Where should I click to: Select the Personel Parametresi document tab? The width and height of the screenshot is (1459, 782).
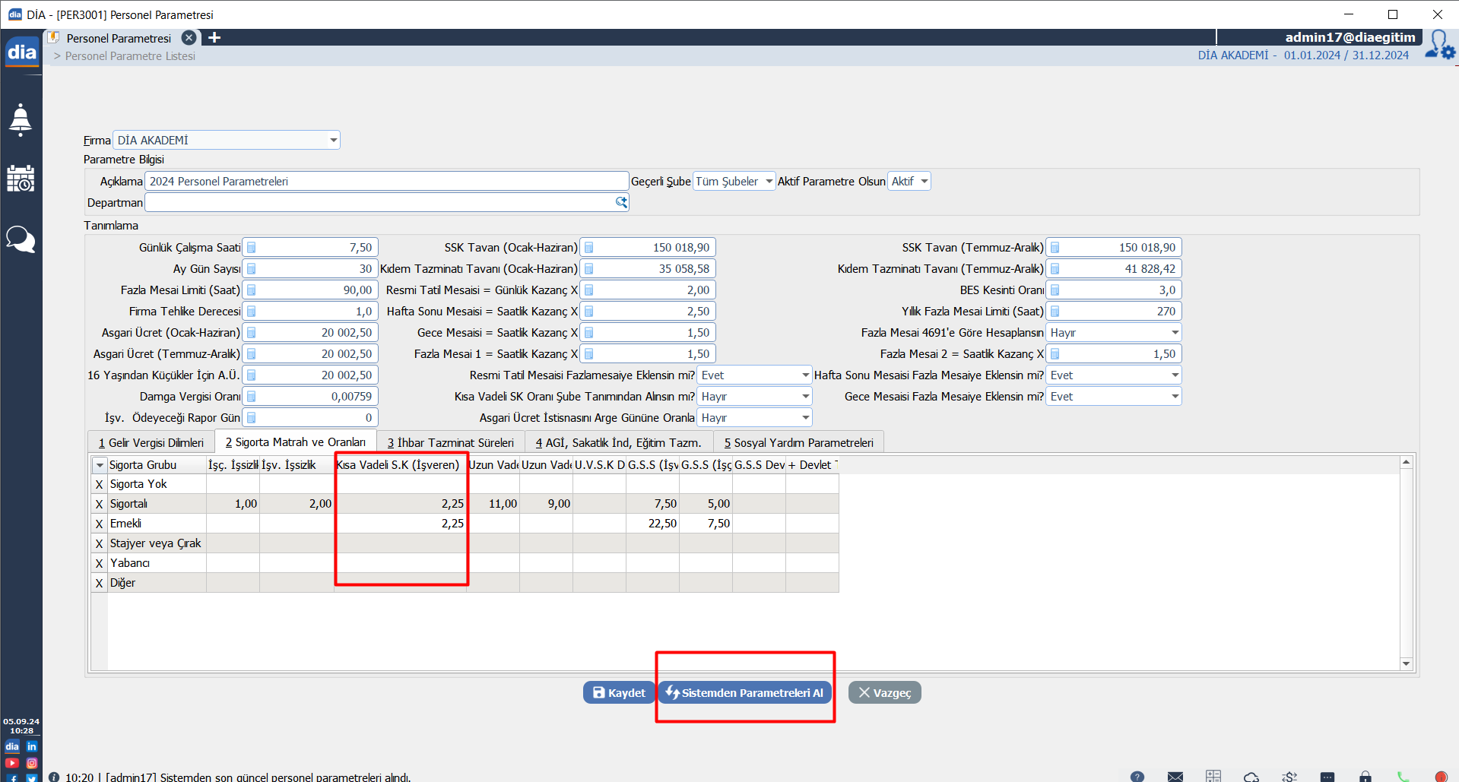coord(119,38)
